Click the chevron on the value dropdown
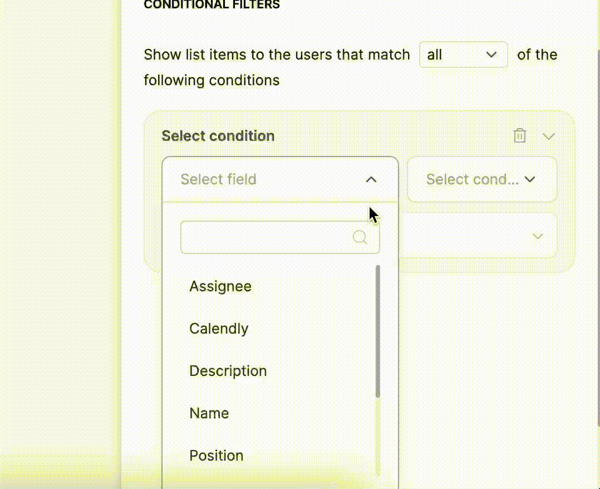The height and width of the screenshot is (489, 600). 538,236
